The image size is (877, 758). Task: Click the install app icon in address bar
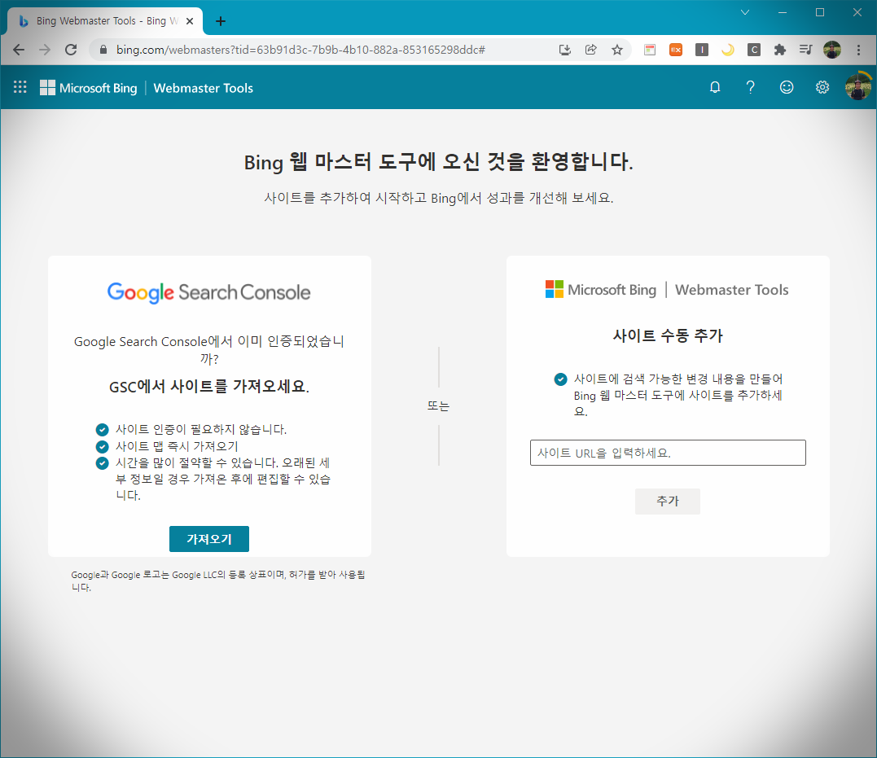click(565, 50)
